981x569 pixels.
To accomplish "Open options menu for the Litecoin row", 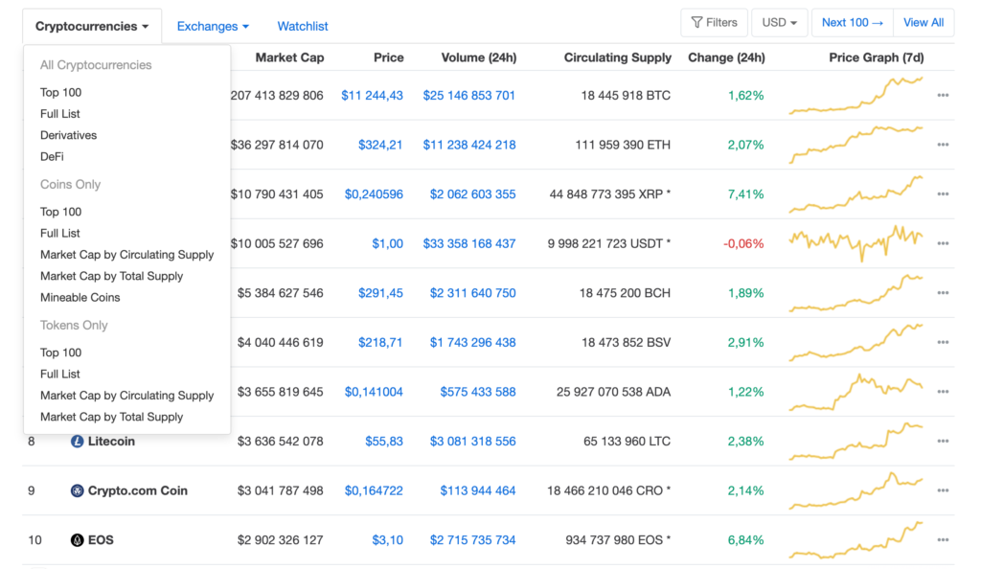I will coord(943,441).
